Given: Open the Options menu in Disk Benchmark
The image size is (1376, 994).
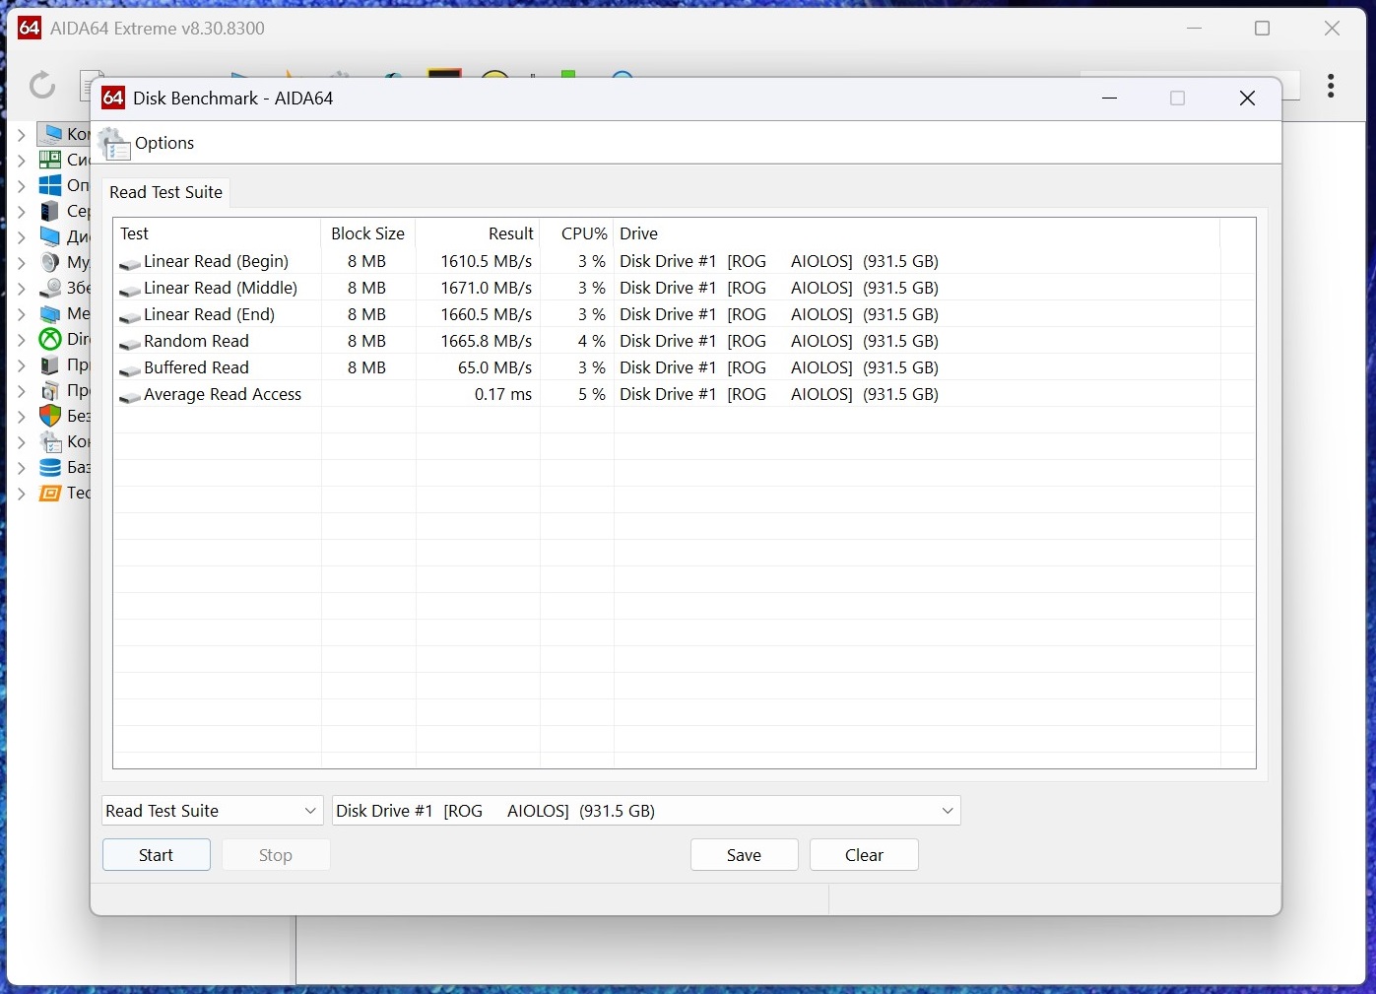Looking at the screenshot, I should coord(148,144).
